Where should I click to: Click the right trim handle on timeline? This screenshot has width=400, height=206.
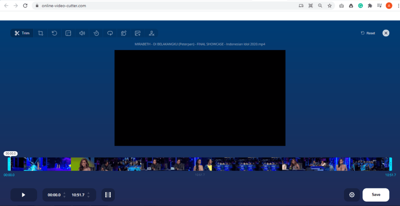[390, 164]
